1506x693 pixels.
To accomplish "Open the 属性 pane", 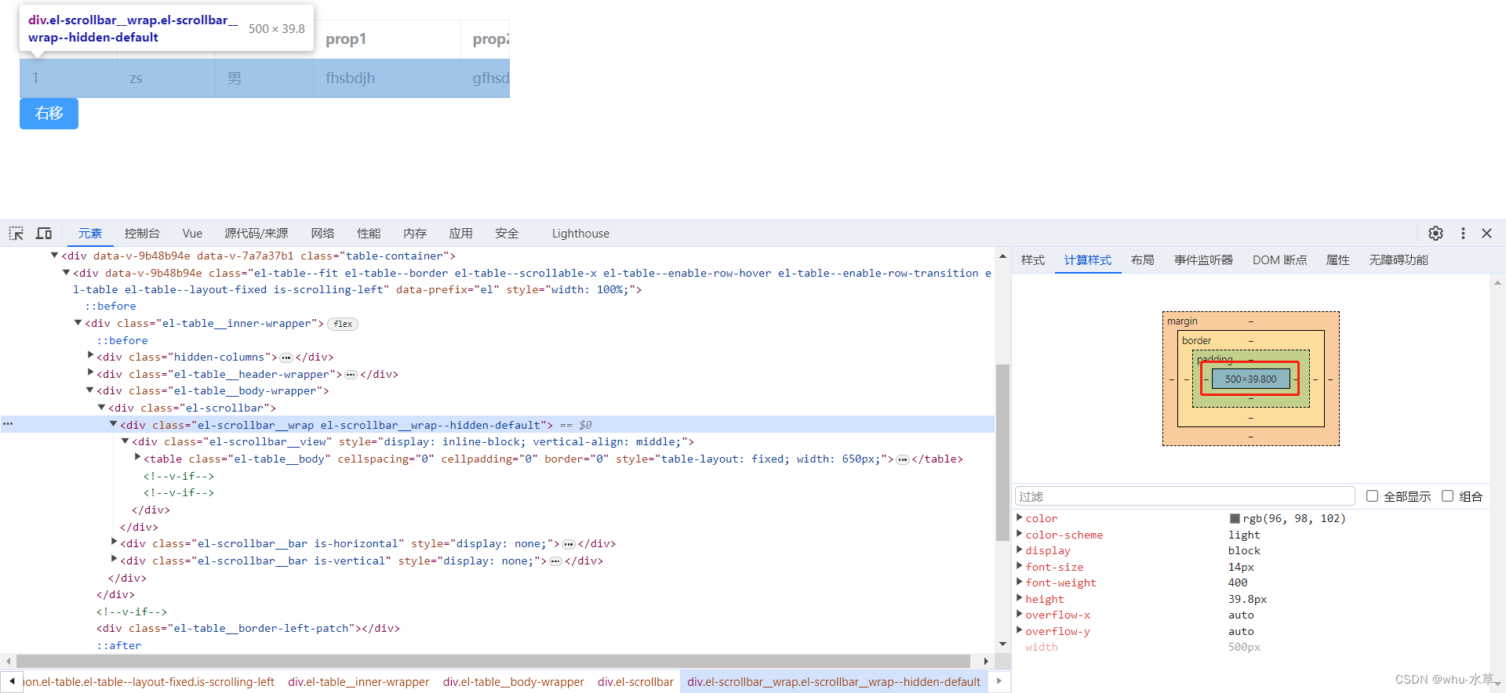I will pos(1337,260).
